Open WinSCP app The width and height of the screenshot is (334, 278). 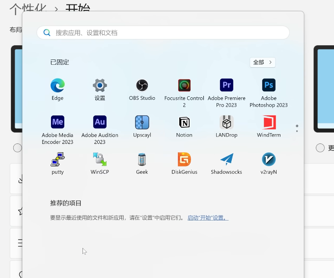100,159
